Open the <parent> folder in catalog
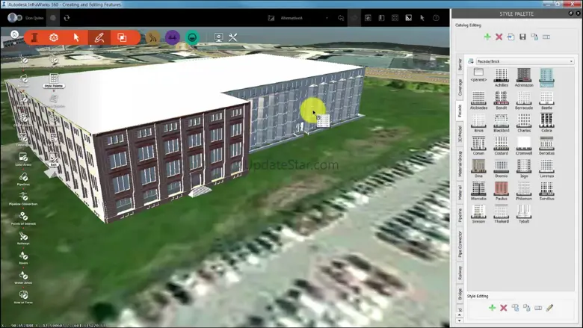The image size is (583, 328). tap(478, 74)
